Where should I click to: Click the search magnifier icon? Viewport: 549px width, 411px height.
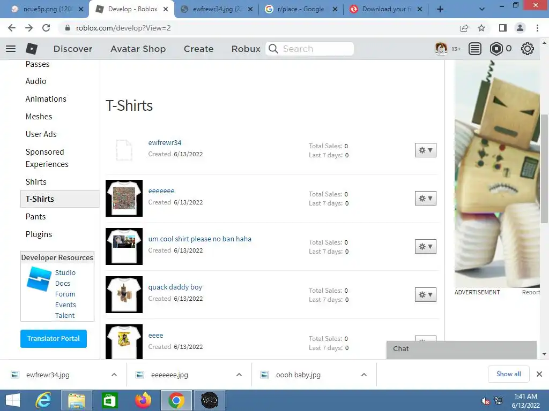click(x=273, y=49)
